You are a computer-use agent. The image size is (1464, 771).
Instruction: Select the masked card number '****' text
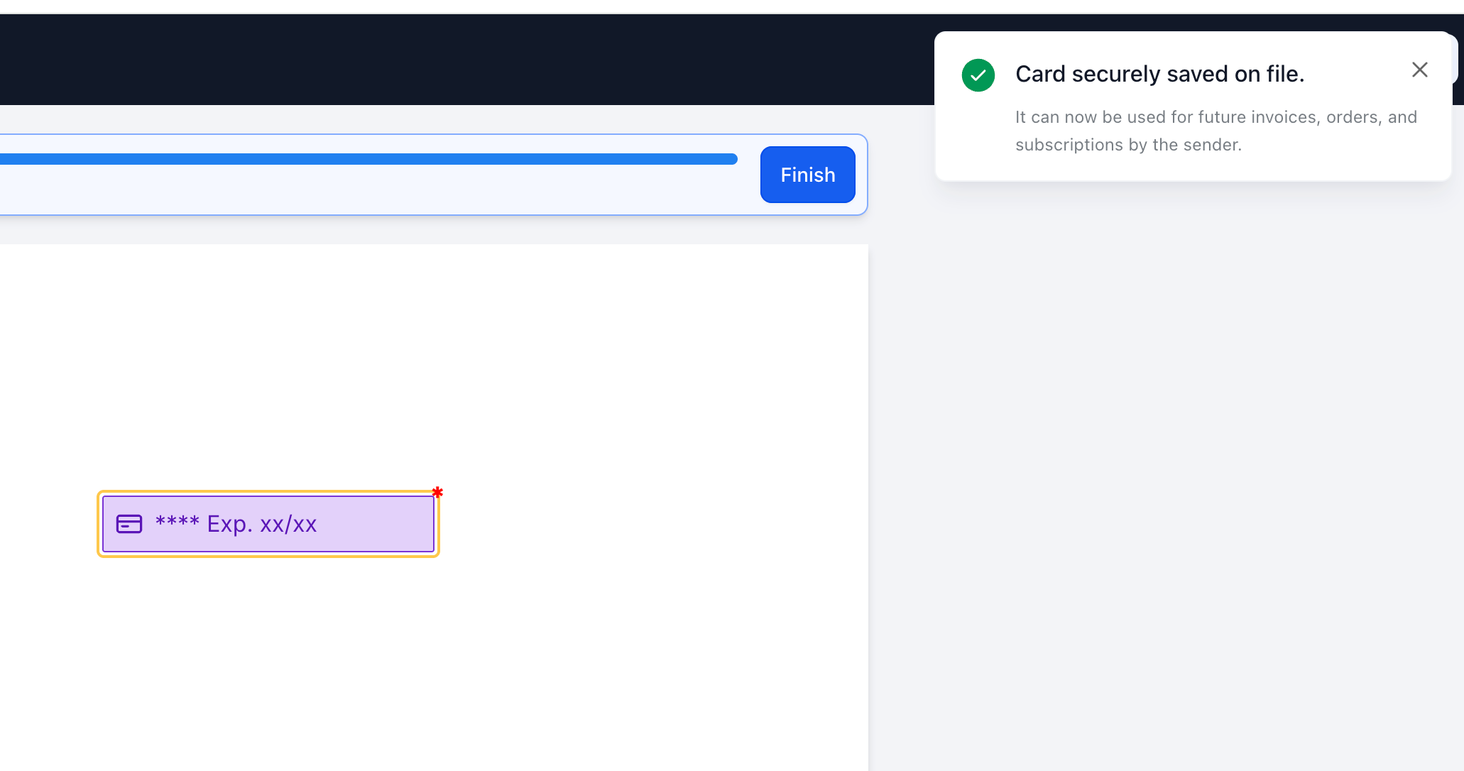point(177,524)
